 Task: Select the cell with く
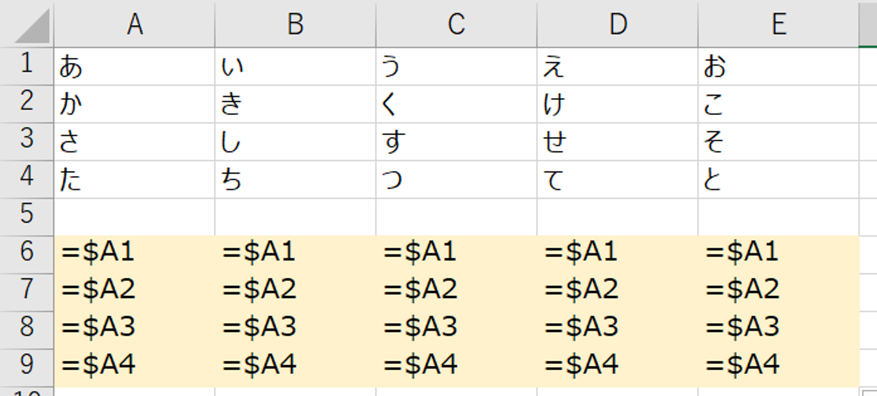[457, 104]
